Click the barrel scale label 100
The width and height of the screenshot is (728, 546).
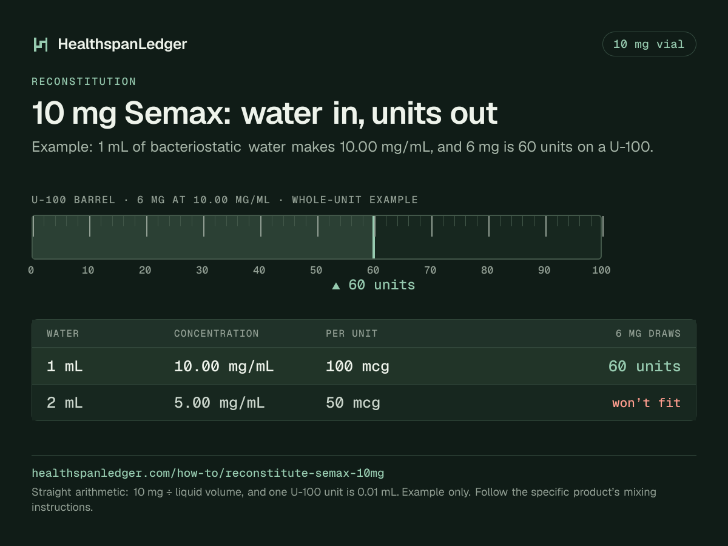pyautogui.click(x=601, y=271)
